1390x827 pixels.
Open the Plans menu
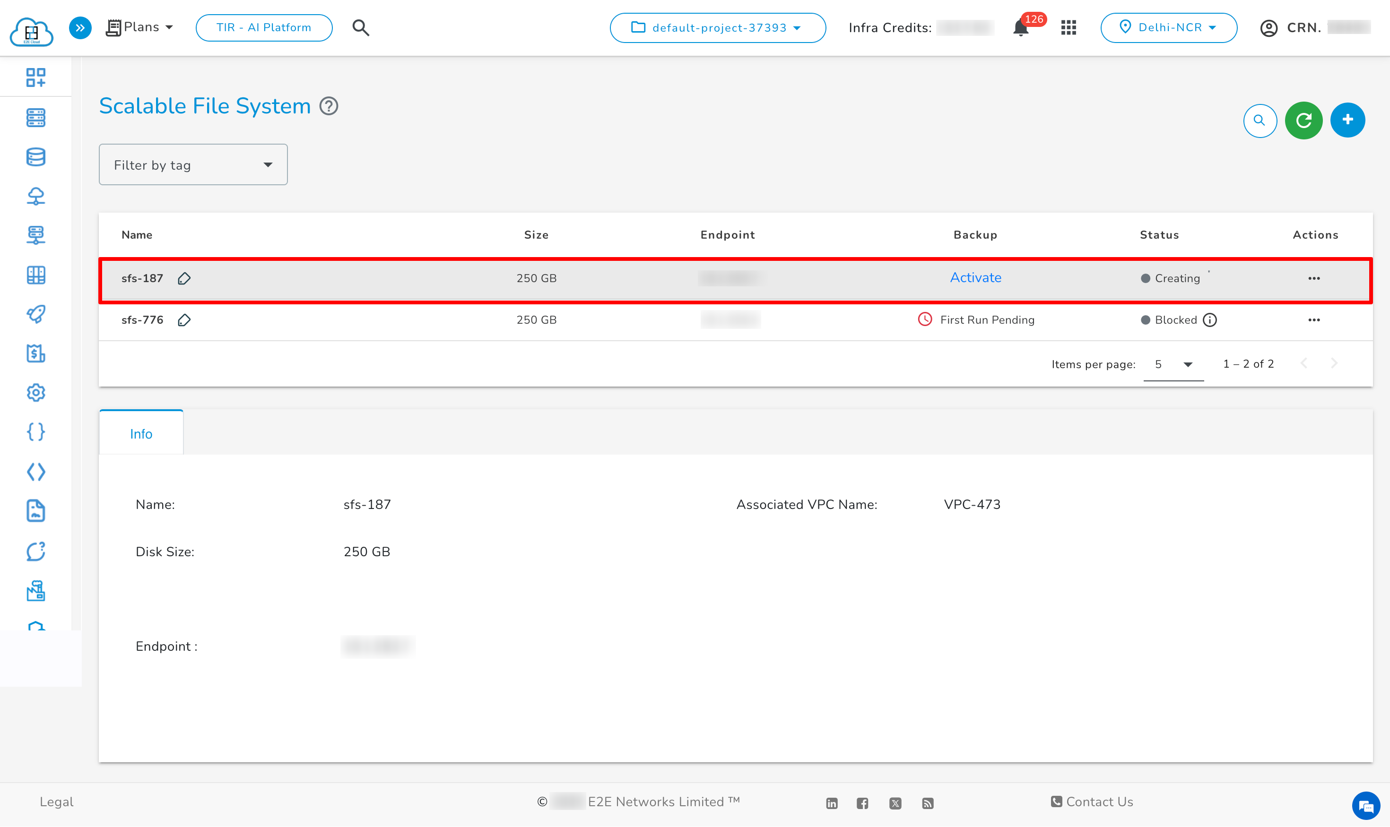pos(139,27)
